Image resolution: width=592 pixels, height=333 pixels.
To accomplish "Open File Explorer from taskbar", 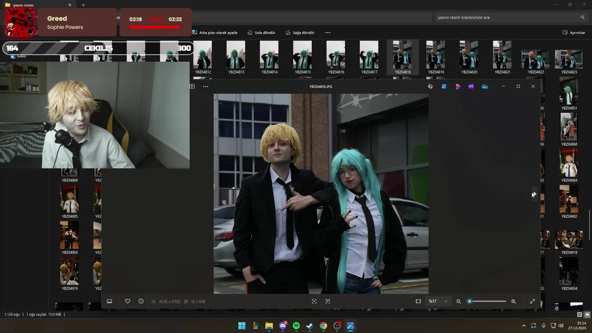I will [269, 326].
